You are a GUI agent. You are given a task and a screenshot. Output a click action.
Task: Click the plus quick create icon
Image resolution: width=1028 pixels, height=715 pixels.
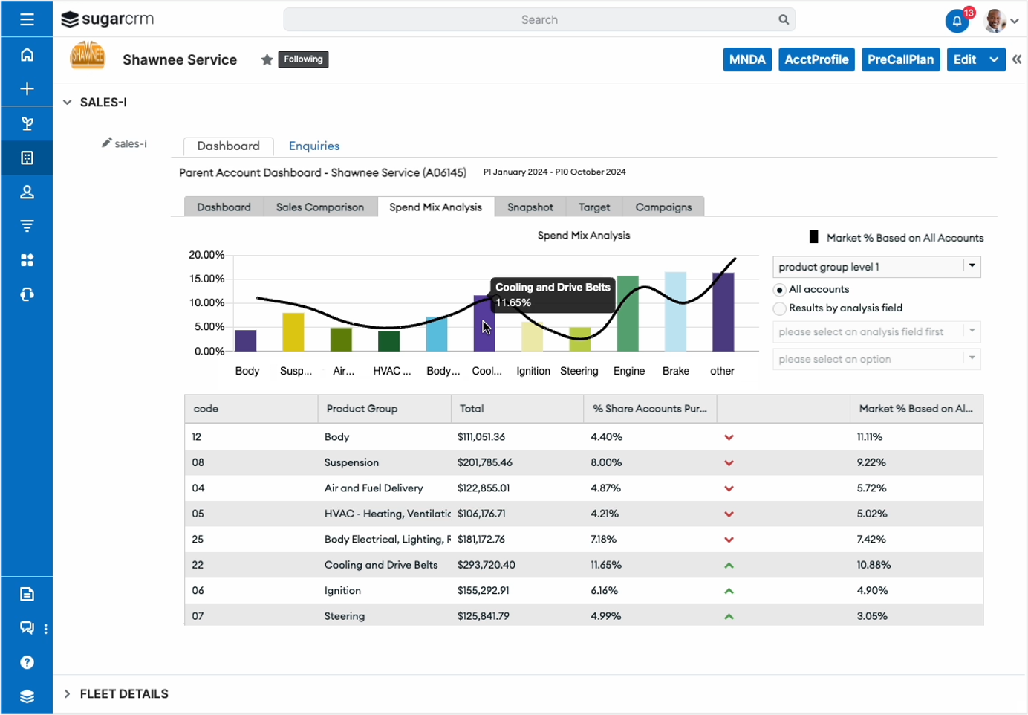point(27,89)
